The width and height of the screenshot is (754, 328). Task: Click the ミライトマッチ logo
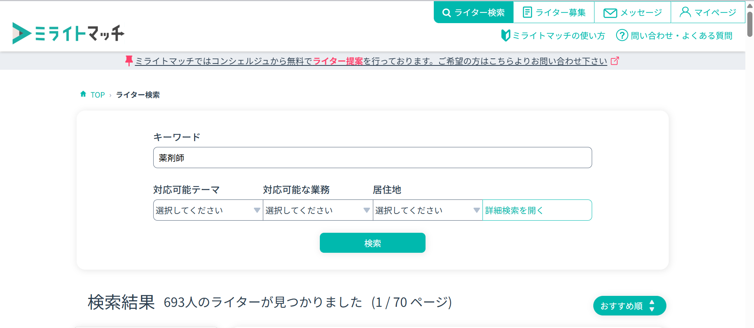[x=68, y=33]
